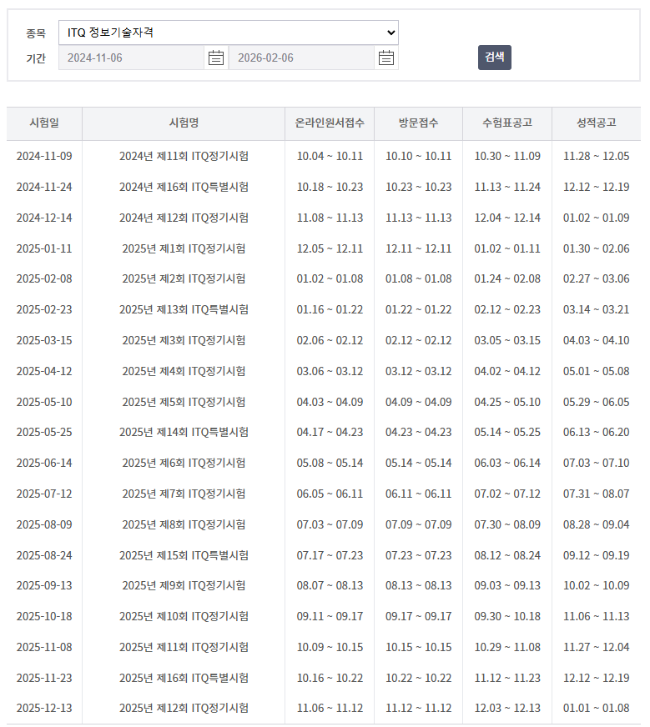Click exam date 2024-12-14
The width and height of the screenshot is (650, 727).
coord(44,218)
